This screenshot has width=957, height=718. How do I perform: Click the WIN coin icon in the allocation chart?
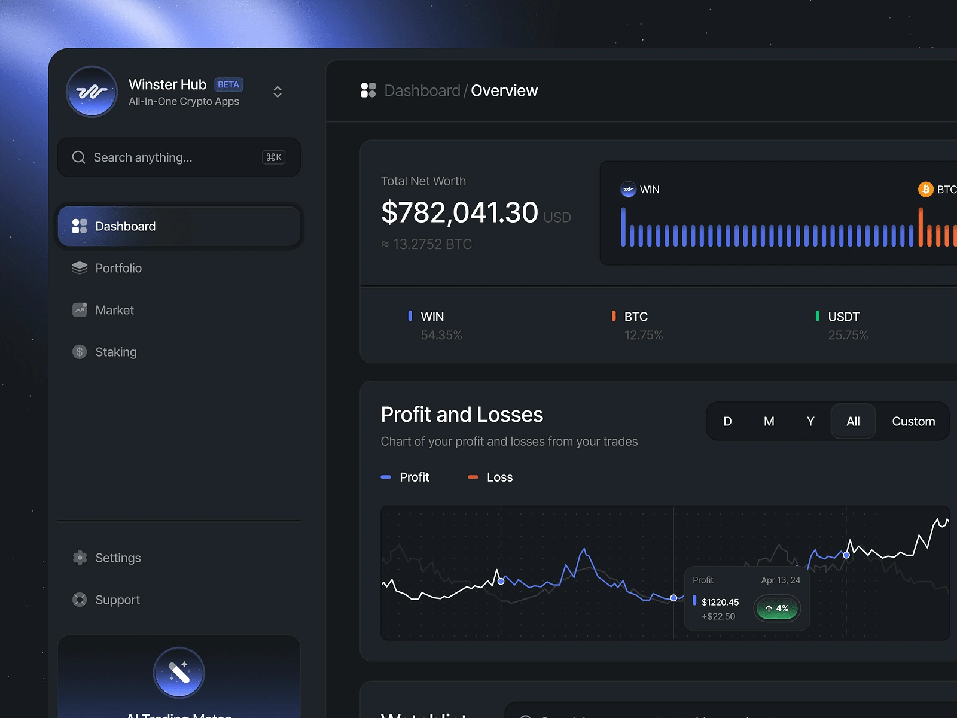click(628, 190)
